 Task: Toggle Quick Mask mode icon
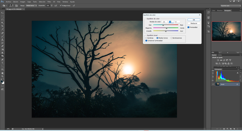(2, 86)
